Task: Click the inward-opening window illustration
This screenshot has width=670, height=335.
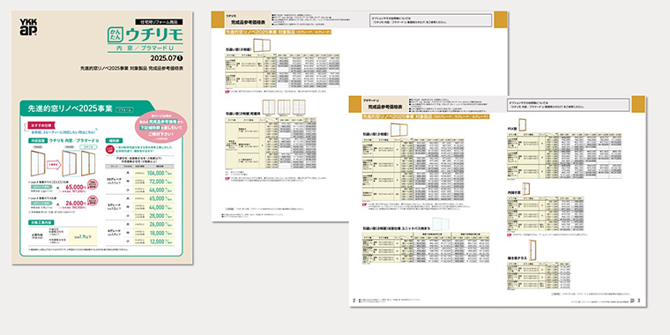Action: [x=526, y=189]
